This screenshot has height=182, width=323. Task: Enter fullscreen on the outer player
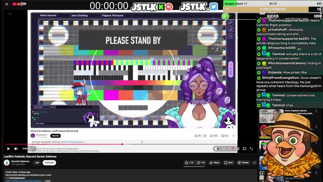click(x=251, y=149)
